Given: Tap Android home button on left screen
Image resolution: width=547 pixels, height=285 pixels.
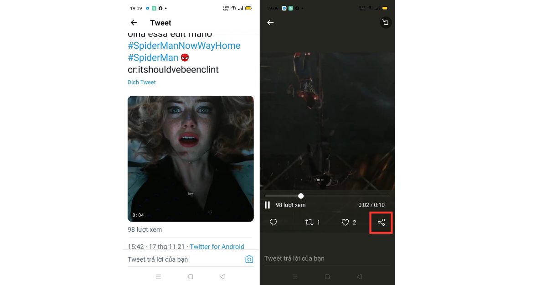Looking at the screenshot, I should pos(191,277).
